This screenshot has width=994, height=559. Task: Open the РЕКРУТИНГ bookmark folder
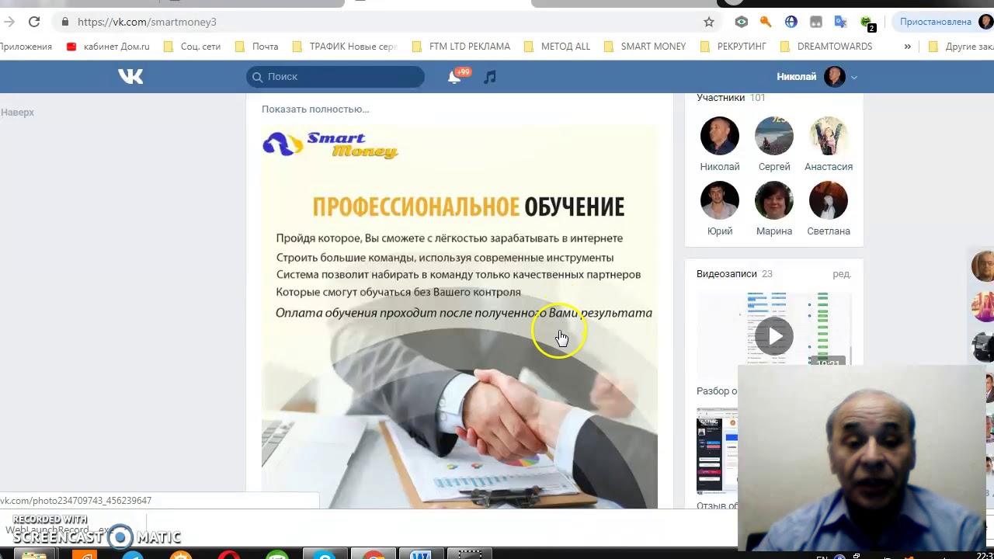733,47
